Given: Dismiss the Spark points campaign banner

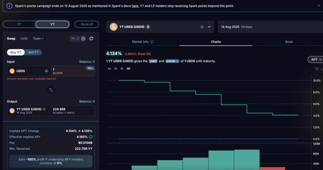Looking at the screenshot, I should (x=319, y=6).
